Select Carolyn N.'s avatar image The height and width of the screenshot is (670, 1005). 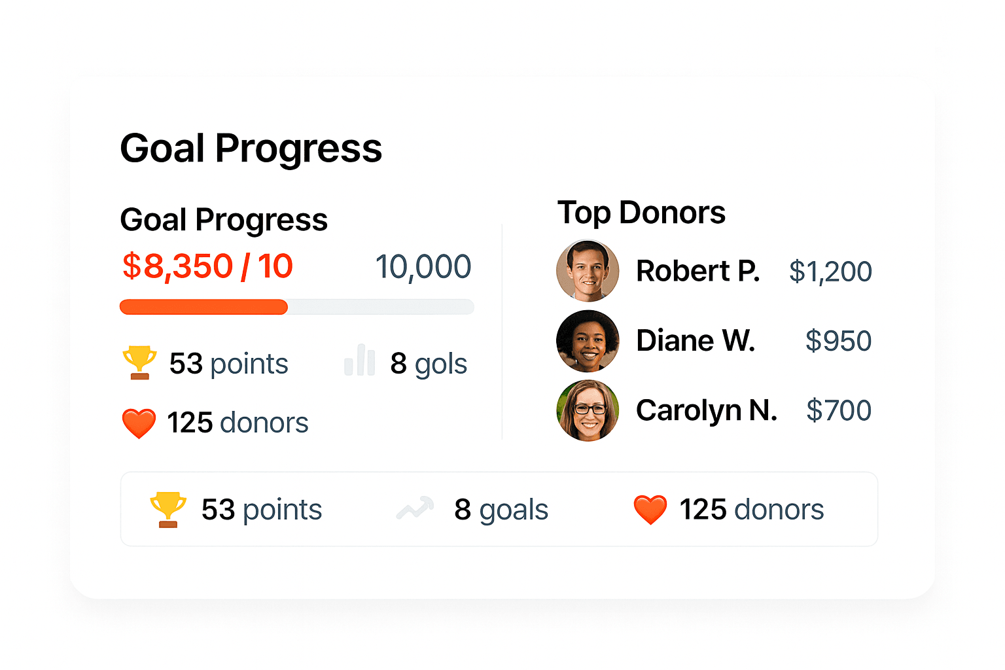coord(588,410)
